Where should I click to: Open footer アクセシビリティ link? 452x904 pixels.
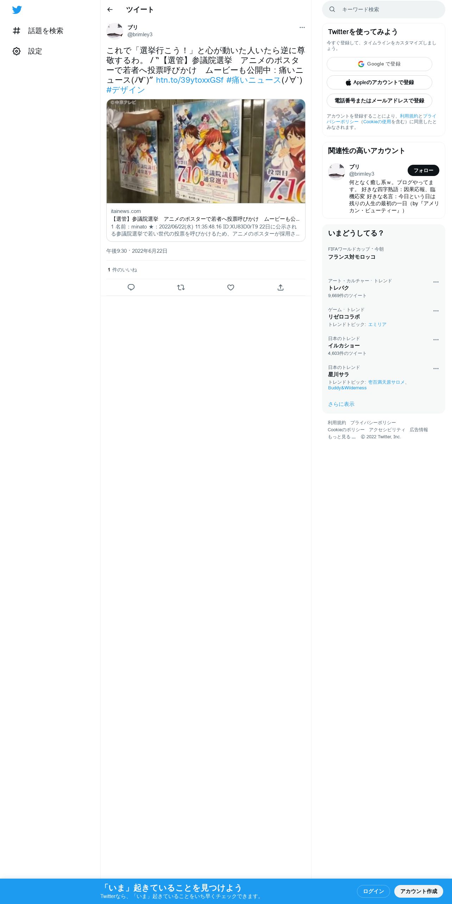(x=387, y=430)
